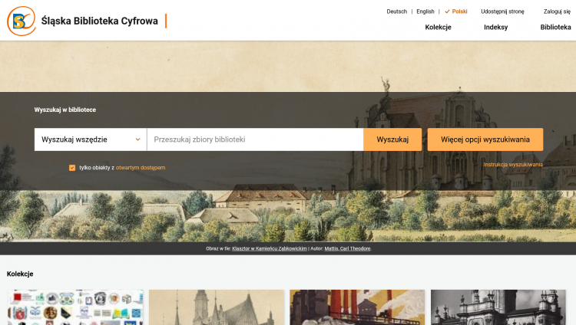Switch language to Deutsch
Screen dimensions: 576x325
pos(397,11)
